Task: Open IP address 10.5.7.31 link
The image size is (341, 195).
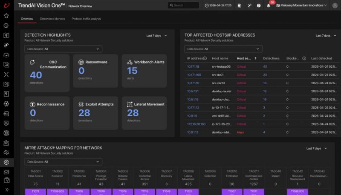Action: [x=193, y=91]
